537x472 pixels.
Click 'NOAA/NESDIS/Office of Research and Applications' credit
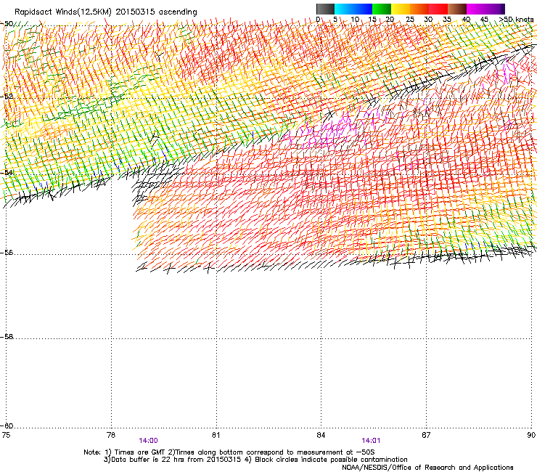pyautogui.click(x=427, y=468)
